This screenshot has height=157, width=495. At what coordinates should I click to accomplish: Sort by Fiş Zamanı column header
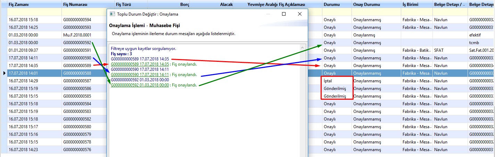coord(19,4)
